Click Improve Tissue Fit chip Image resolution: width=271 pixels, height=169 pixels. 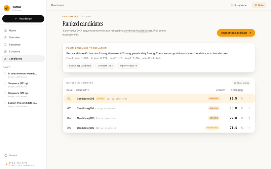click(128, 66)
